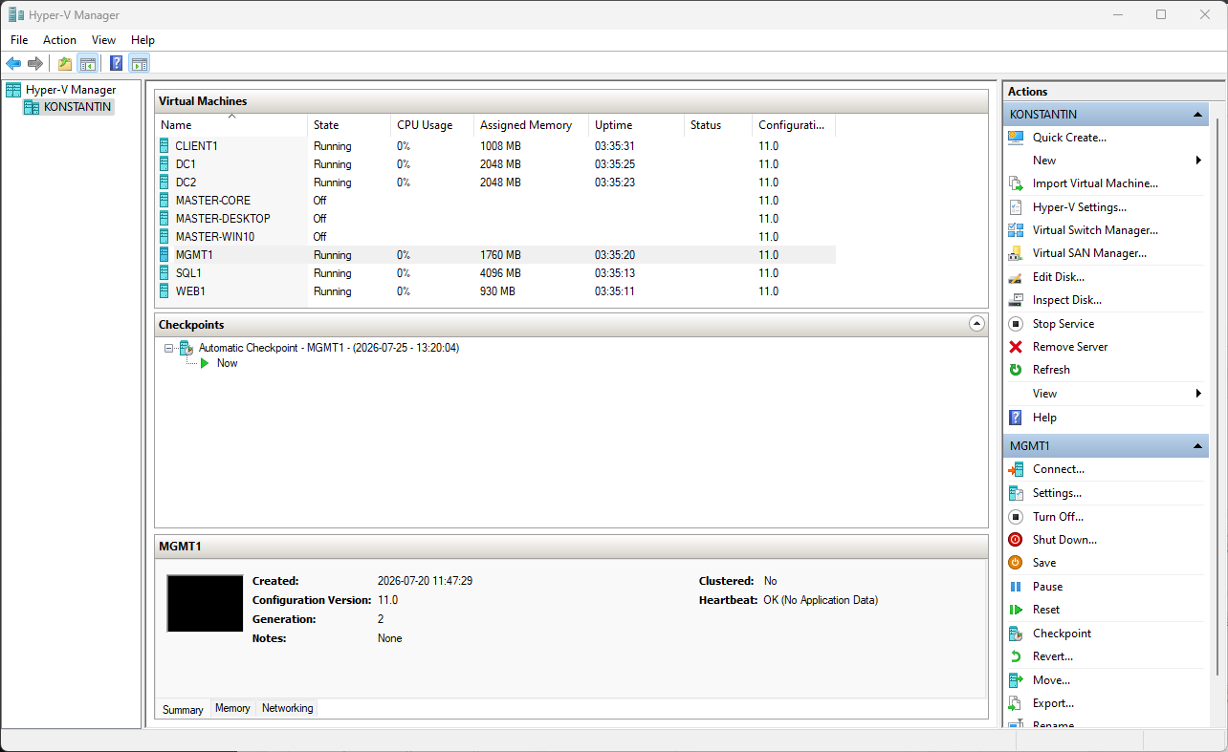Select the KONSTANTIN server in the tree
This screenshot has height=752, width=1228.
click(x=77, y=107)
